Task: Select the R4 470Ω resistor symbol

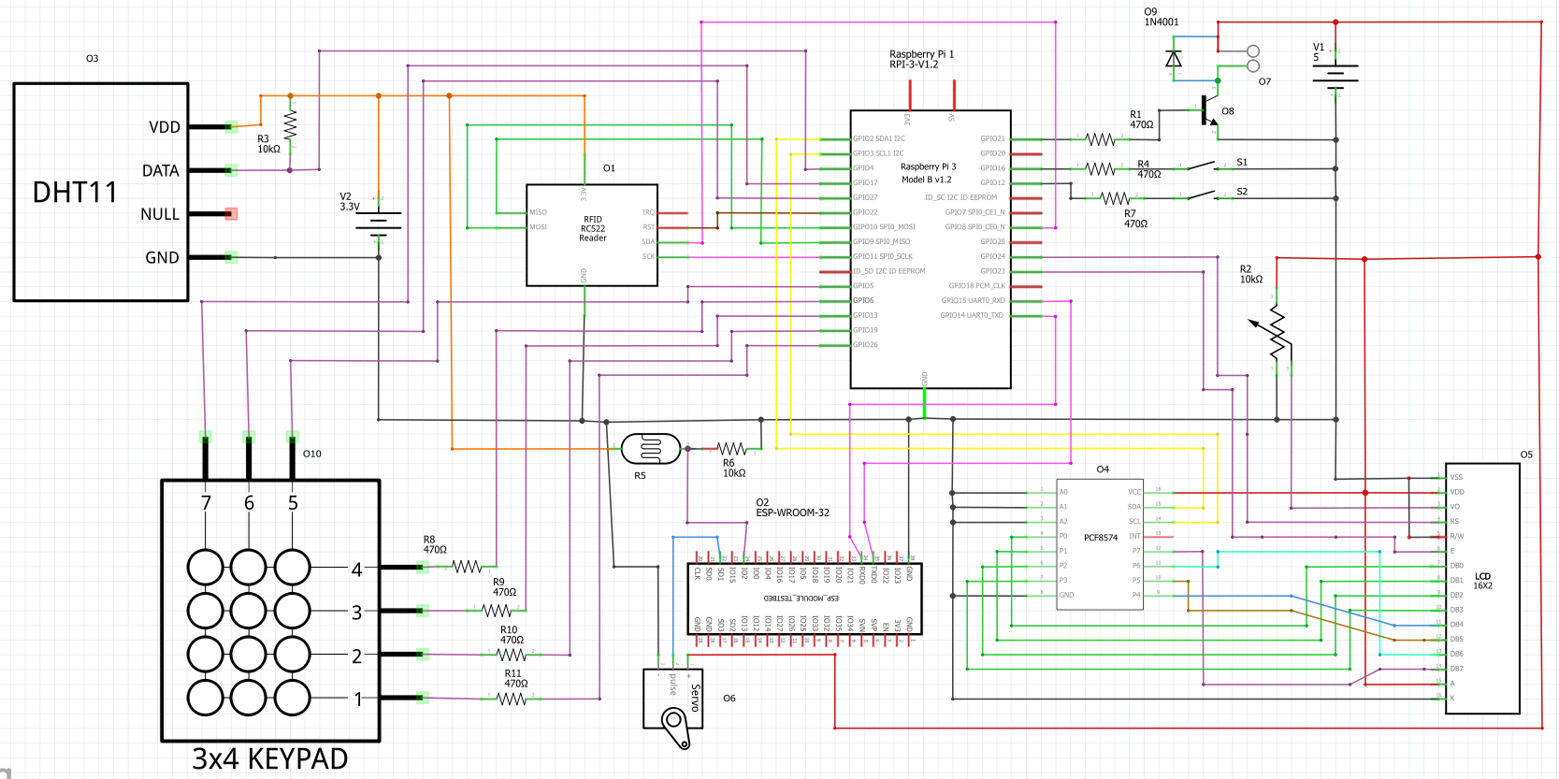Action: (1101, 169)
